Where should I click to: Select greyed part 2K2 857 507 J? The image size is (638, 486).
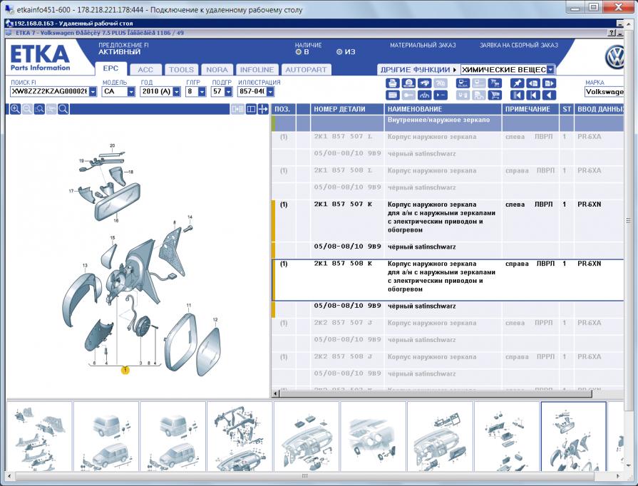point(343,323)
